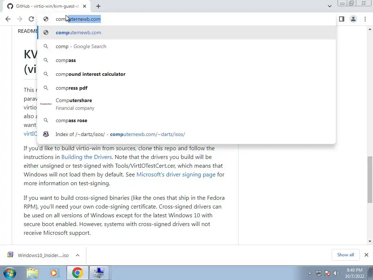Open the Chrome three-dot menu
373x280 pixels.
pos(365,19)
